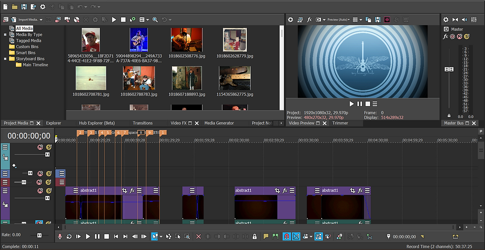Screen dimensions: 485x250
Task: Open Preview (Auto) quality dropdown
Action: [x=339, y=20]
